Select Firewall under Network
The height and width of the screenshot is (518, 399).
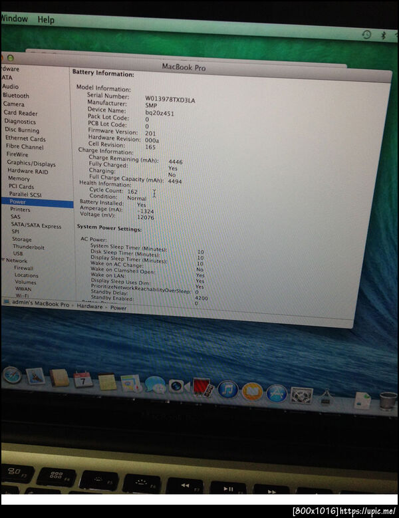pyautogui.click(x=24, y=268)
